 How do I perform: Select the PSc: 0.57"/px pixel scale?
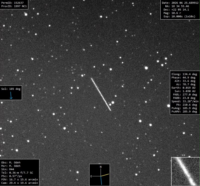tap(12, 176)
